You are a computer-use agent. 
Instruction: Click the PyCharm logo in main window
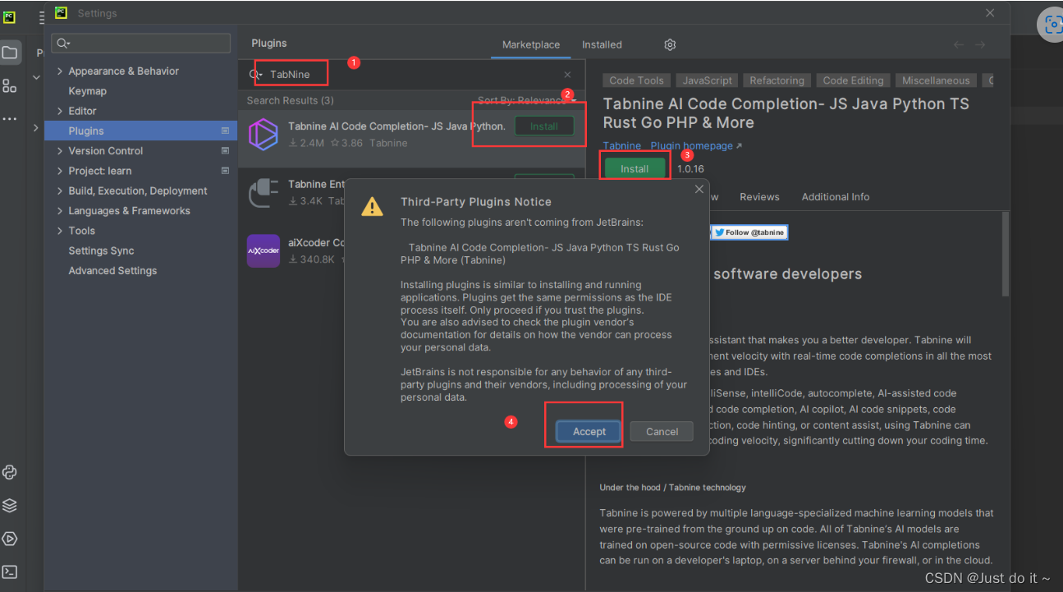[x=9, y=16]
